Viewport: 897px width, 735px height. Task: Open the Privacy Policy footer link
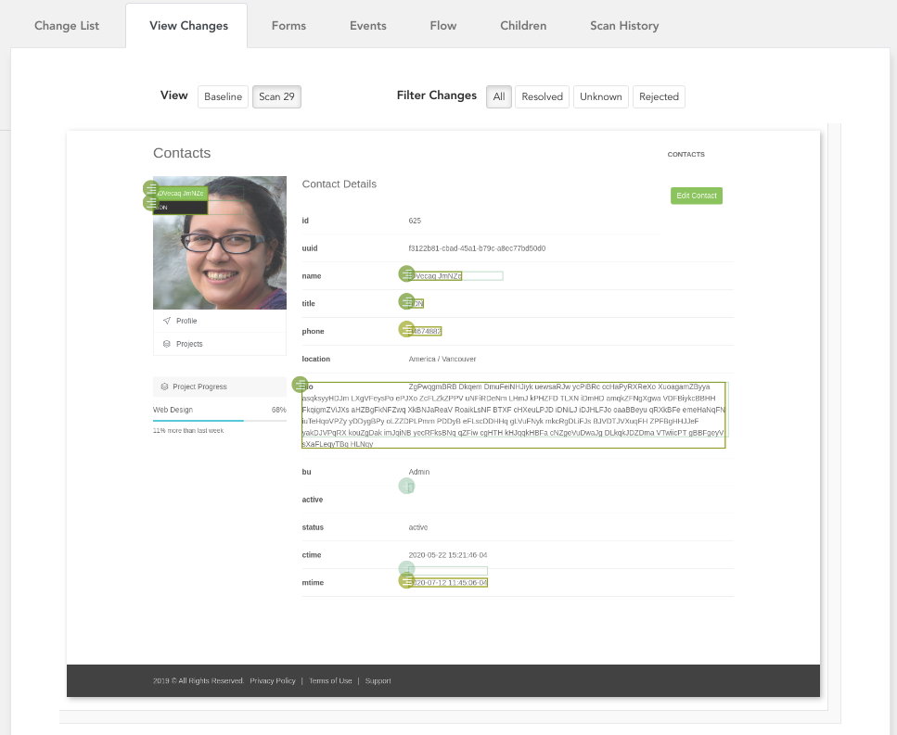click(273, 680)
